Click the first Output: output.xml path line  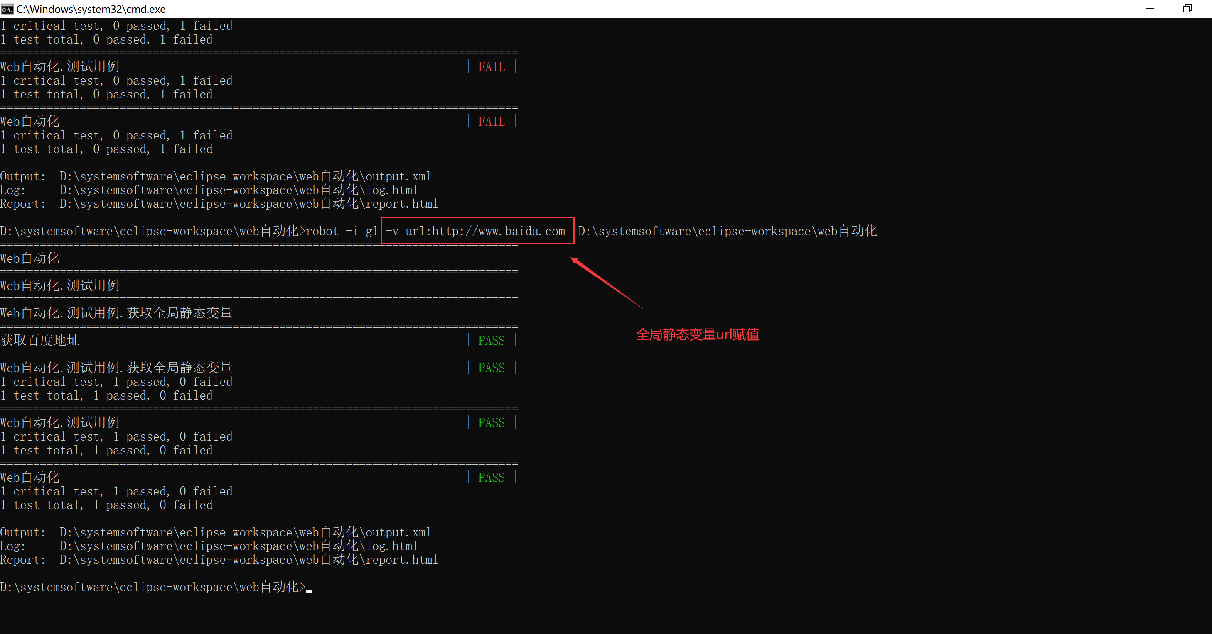click(x=245, y=177)
